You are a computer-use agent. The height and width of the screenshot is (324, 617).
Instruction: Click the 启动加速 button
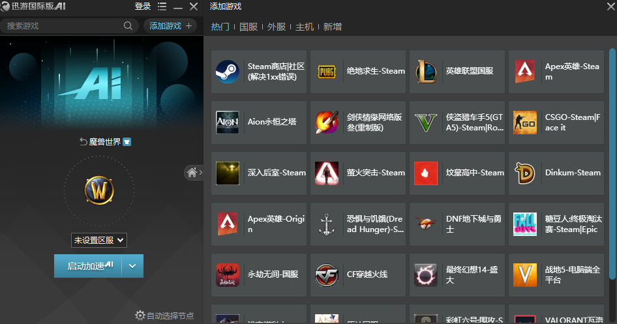point(88,266)
